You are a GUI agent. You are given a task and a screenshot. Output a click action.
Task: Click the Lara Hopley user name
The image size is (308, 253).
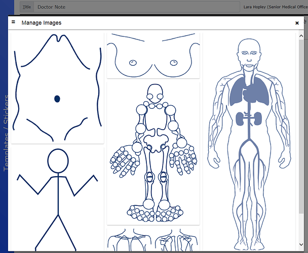275,8
